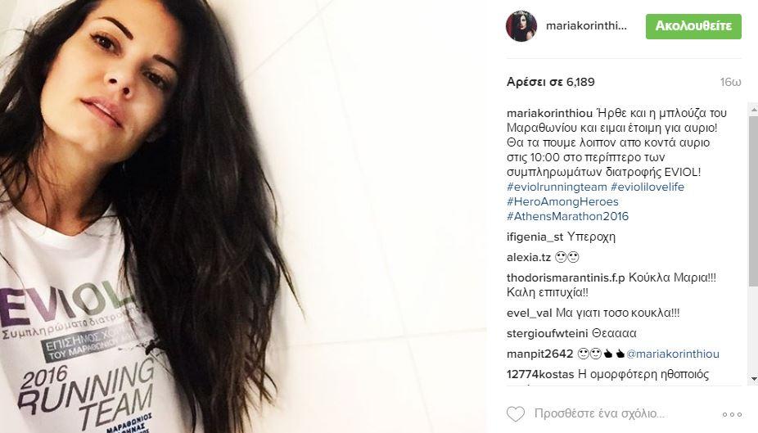Click the comments scrollbar down arrow

[x=754, y=379]
